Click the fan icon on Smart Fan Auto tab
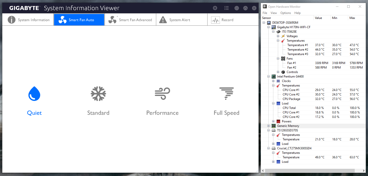368x176 pixels. [x=63, y=20]
